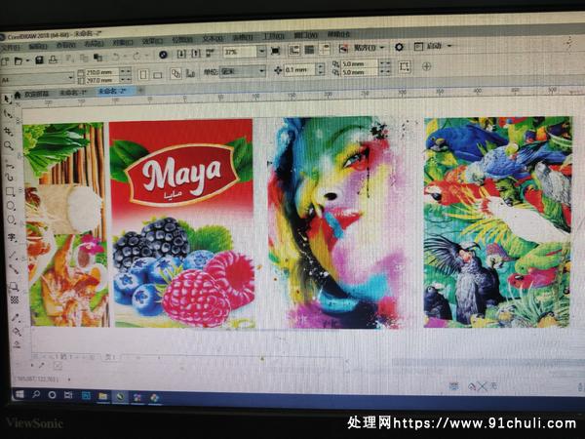Viewport: 585px width, 439px height.
Task: Open the zoom level dropdown showing 37%
Action: coord(261,51)
